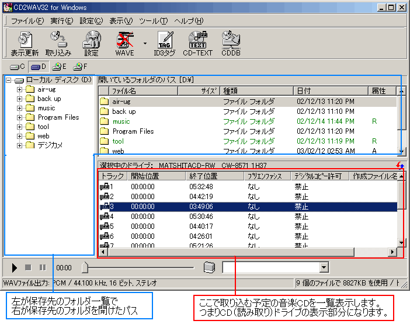The image size is (410, 324).
Task: Open the combo box beside playback slider
Action: point(324,267)
